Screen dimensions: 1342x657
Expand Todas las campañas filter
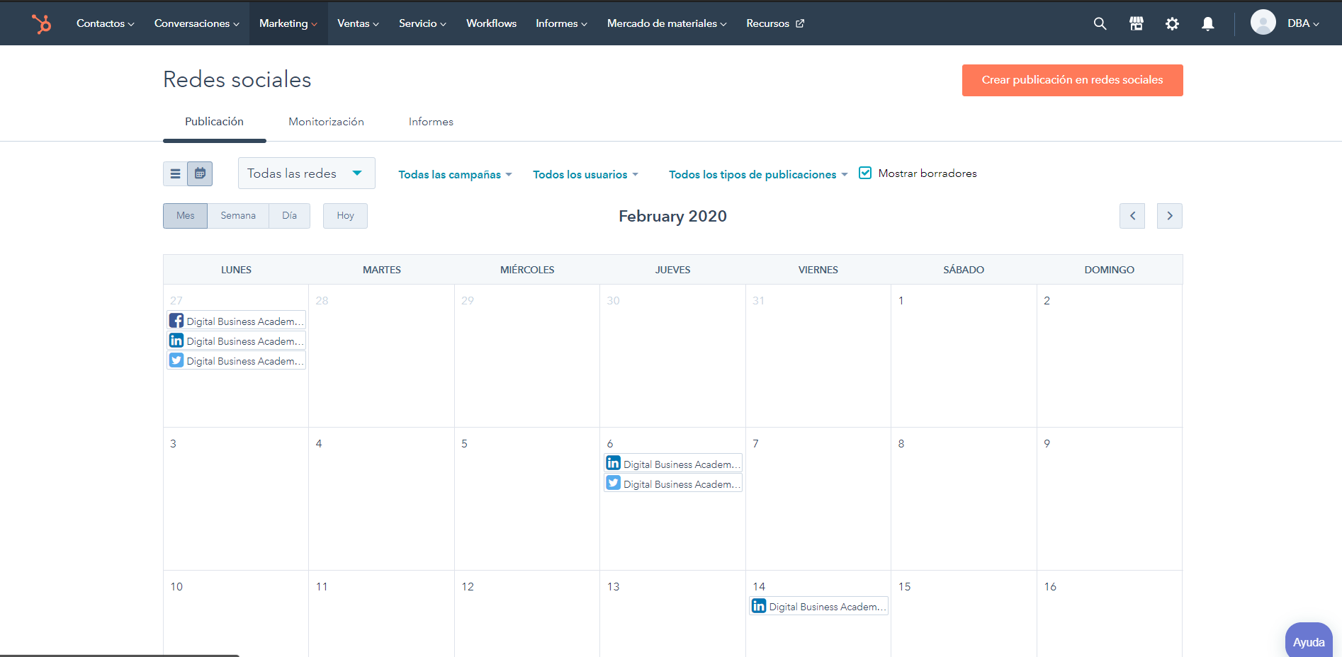(455, 175)
